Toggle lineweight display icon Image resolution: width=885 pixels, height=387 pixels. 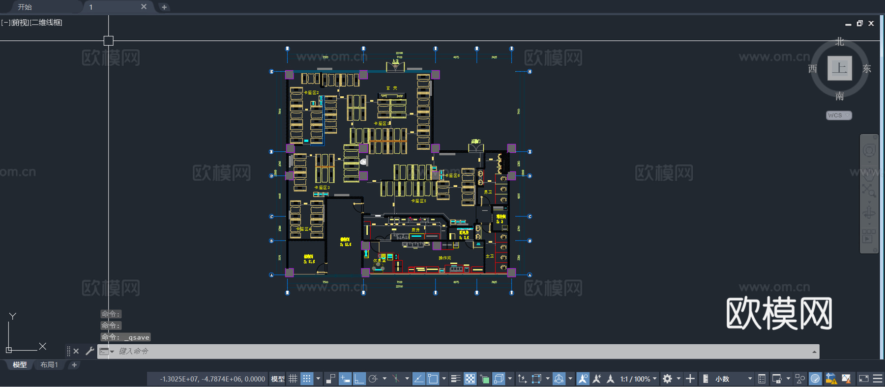click(456, 379)
